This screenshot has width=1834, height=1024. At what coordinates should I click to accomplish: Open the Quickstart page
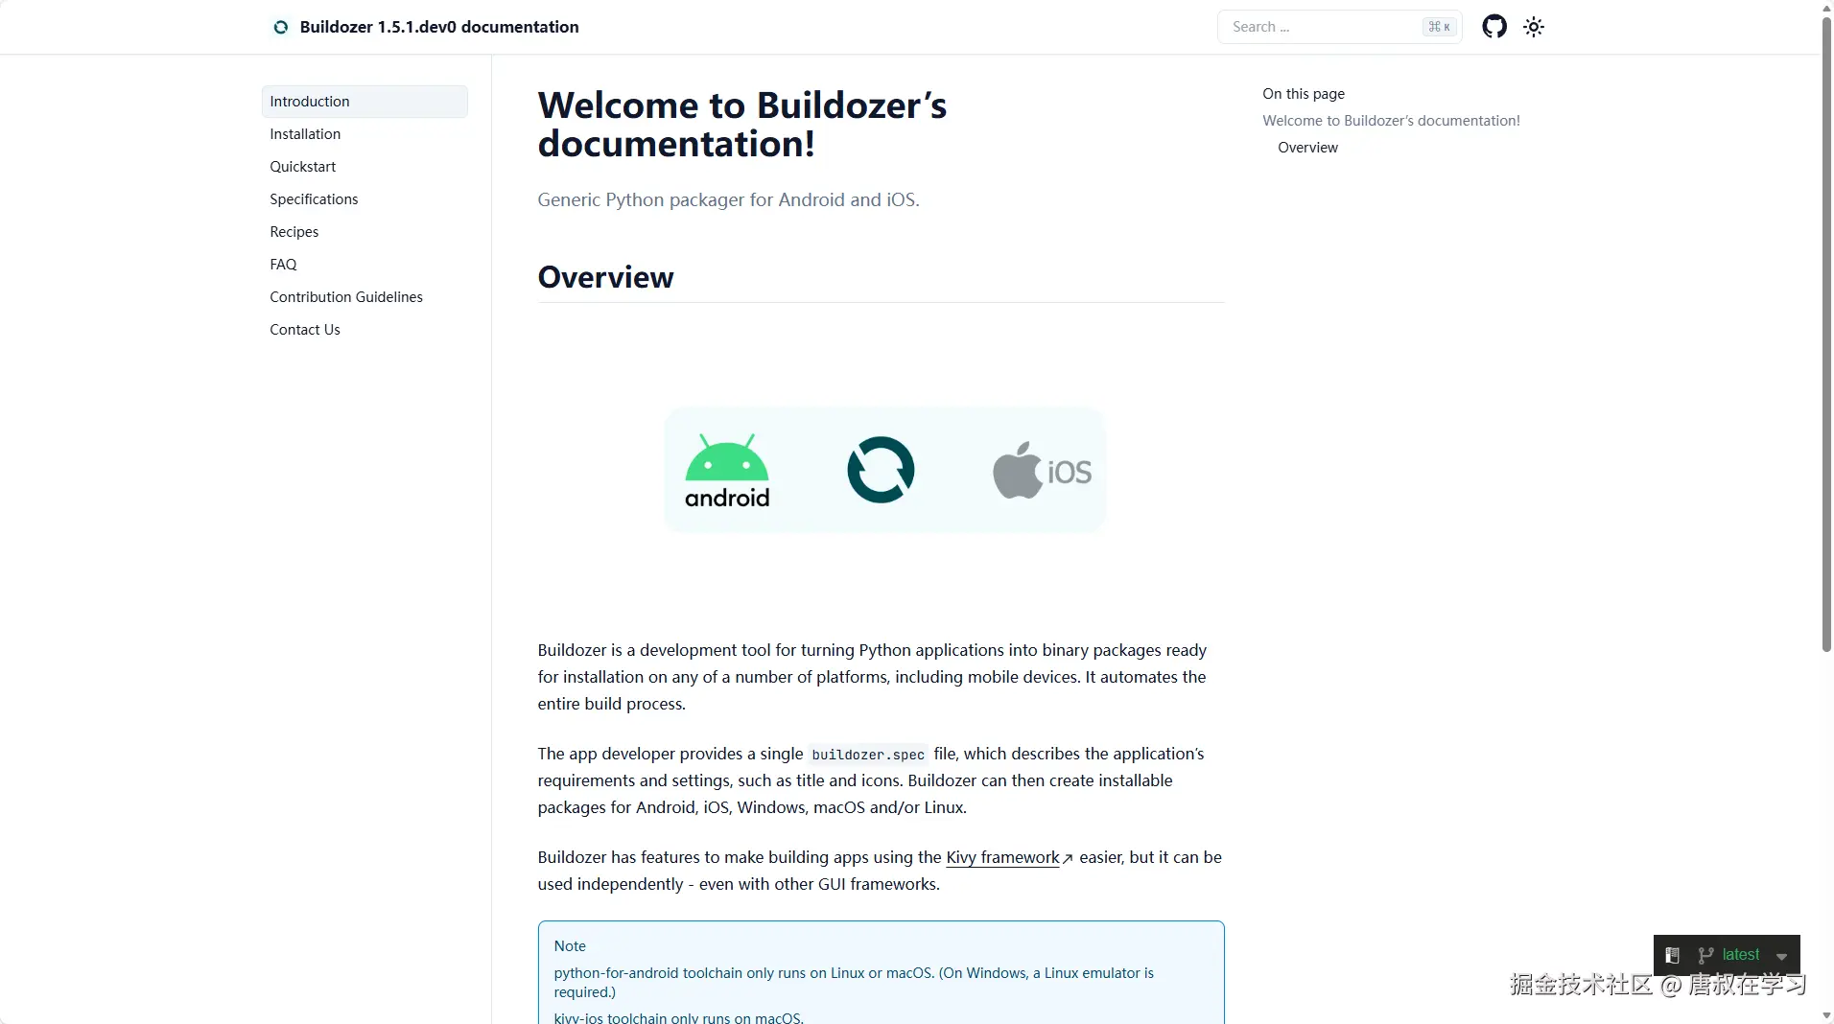[303, 167]
